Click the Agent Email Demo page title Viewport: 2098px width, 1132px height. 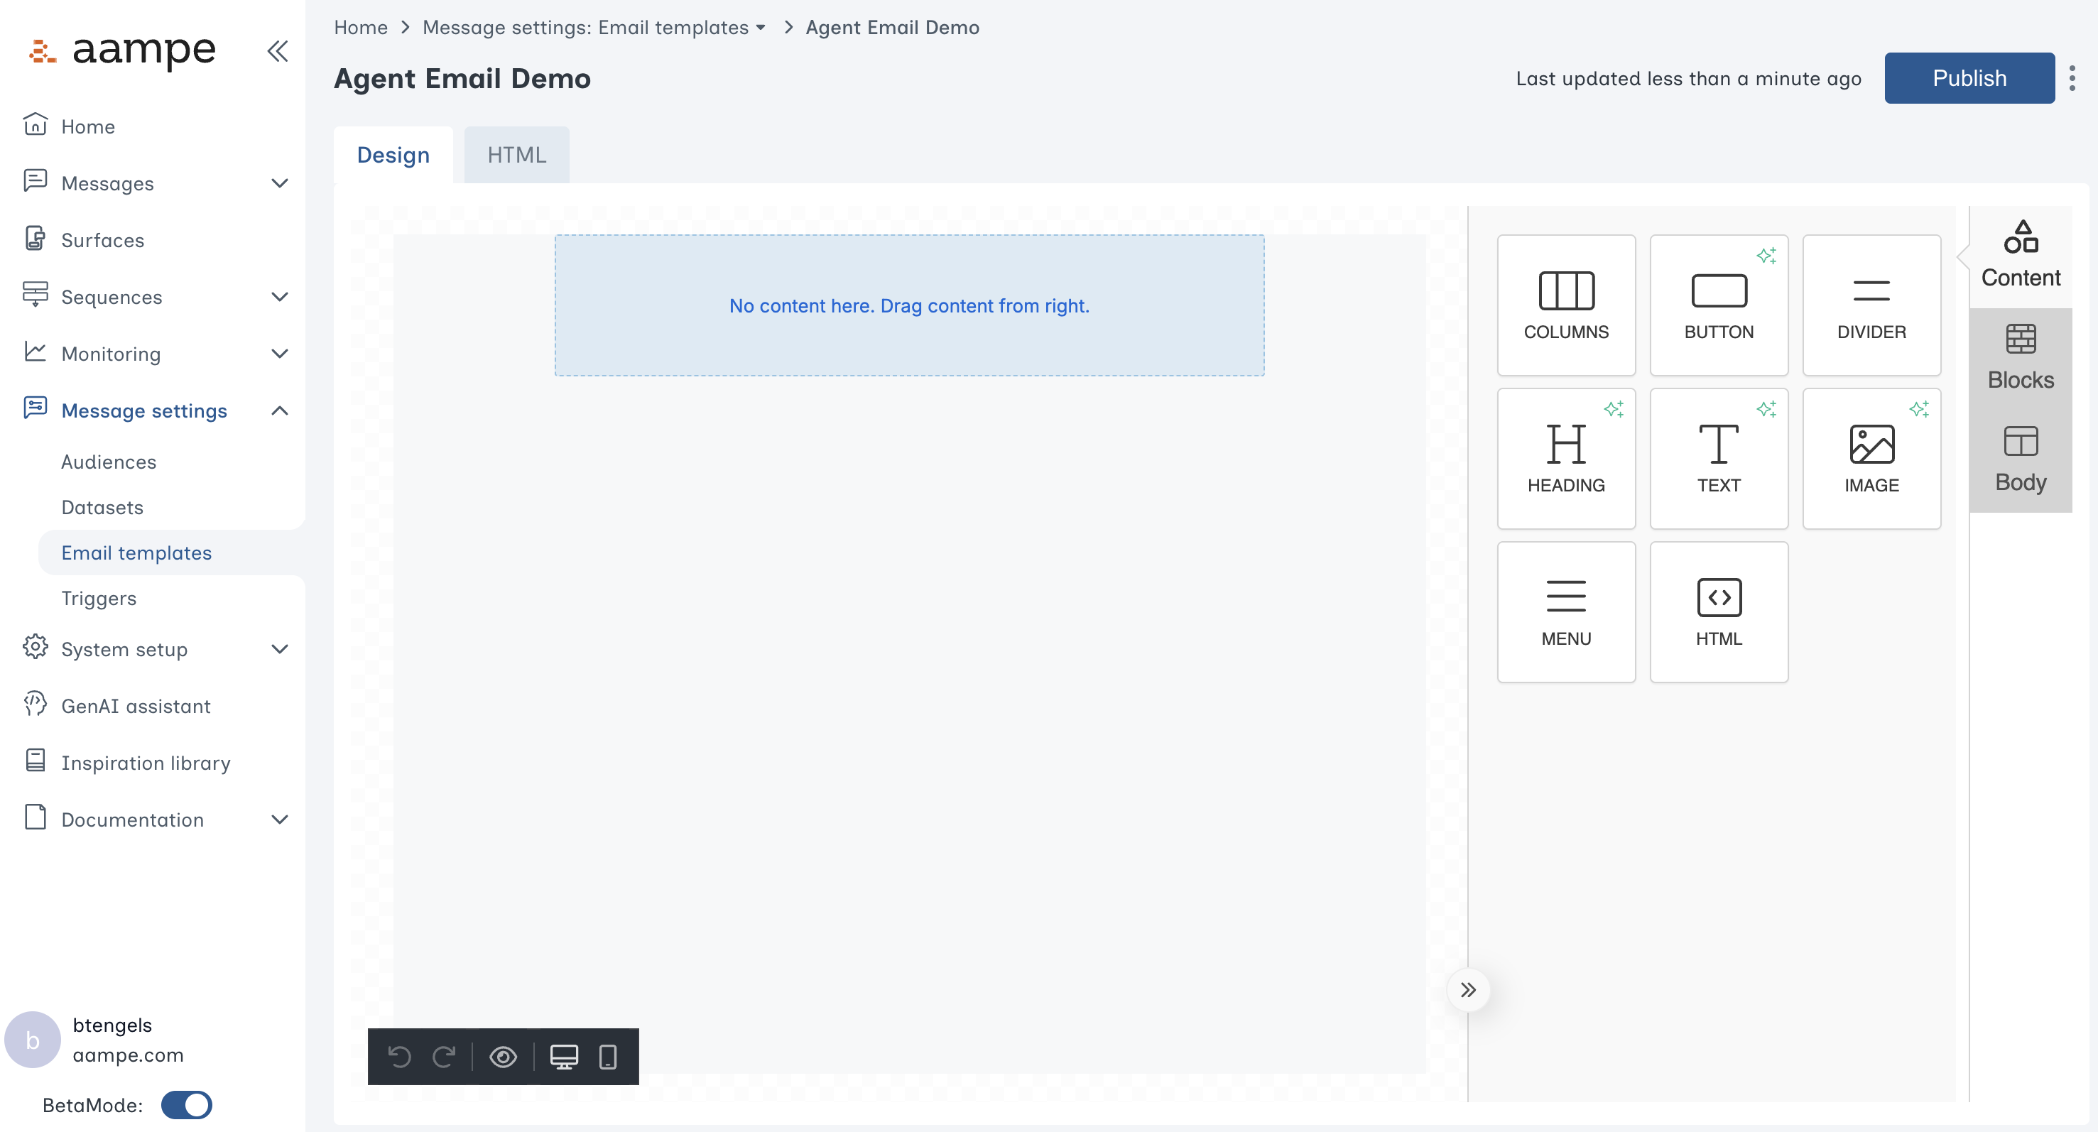tap(462, 78)
